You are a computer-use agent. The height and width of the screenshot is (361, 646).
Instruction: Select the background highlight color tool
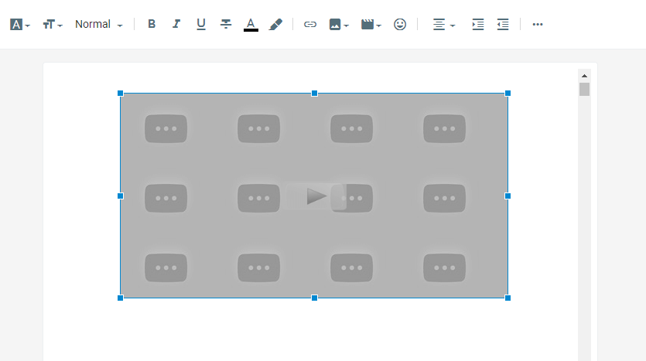click(x=275, y=24)
